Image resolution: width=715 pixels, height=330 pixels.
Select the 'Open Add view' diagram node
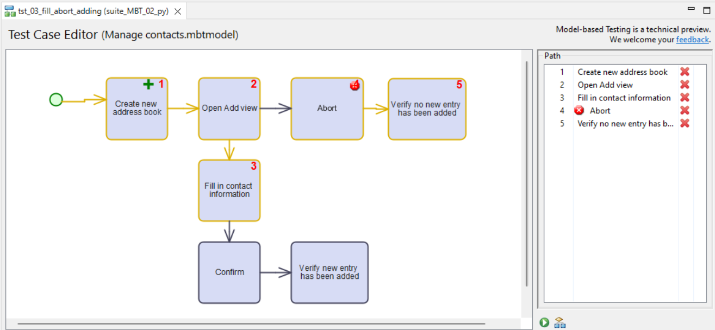(x=229, y=108)
